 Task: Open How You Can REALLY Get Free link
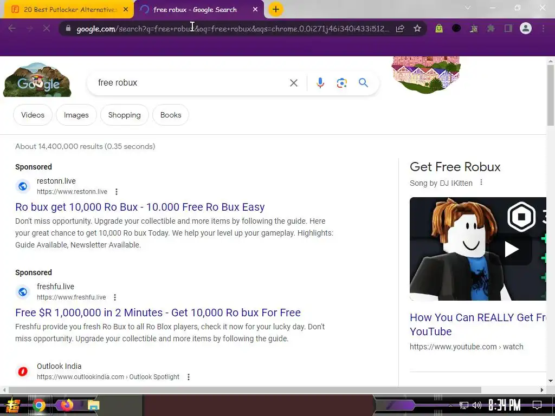[478, 324]
